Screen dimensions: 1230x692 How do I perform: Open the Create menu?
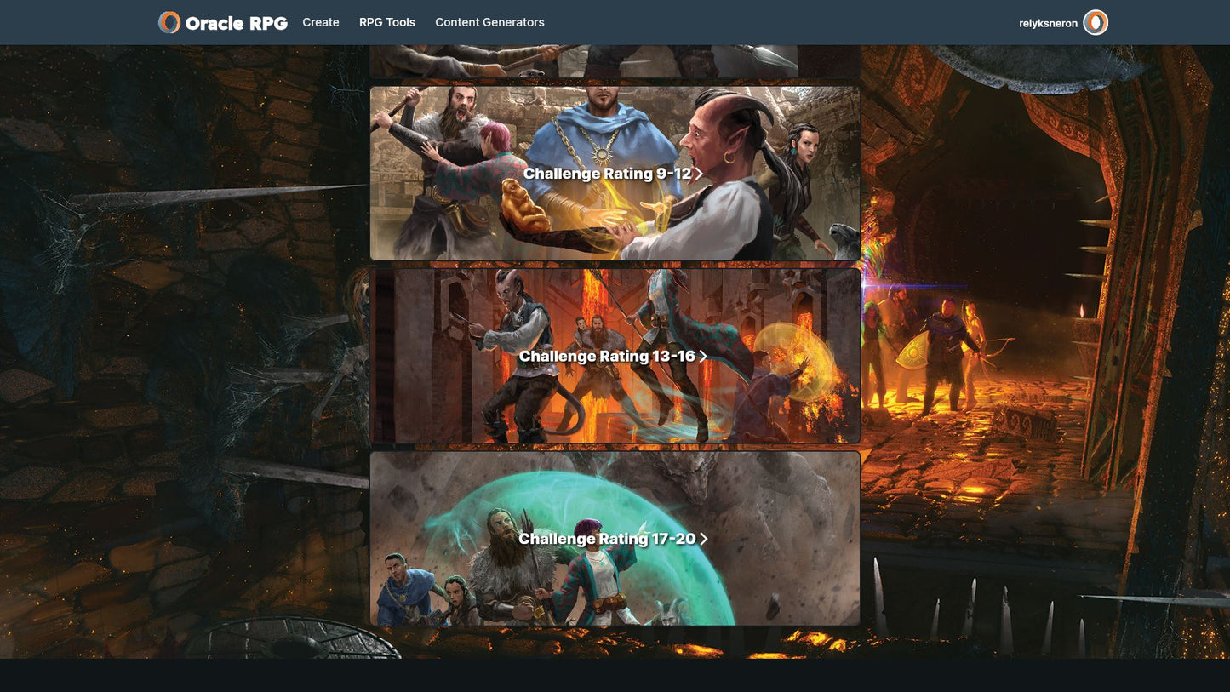pos(321,22)
